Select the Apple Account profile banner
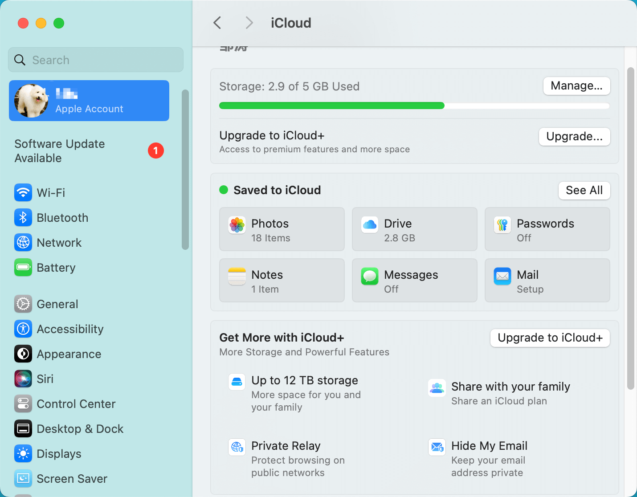The image size is (637, 497). [89, 101]
